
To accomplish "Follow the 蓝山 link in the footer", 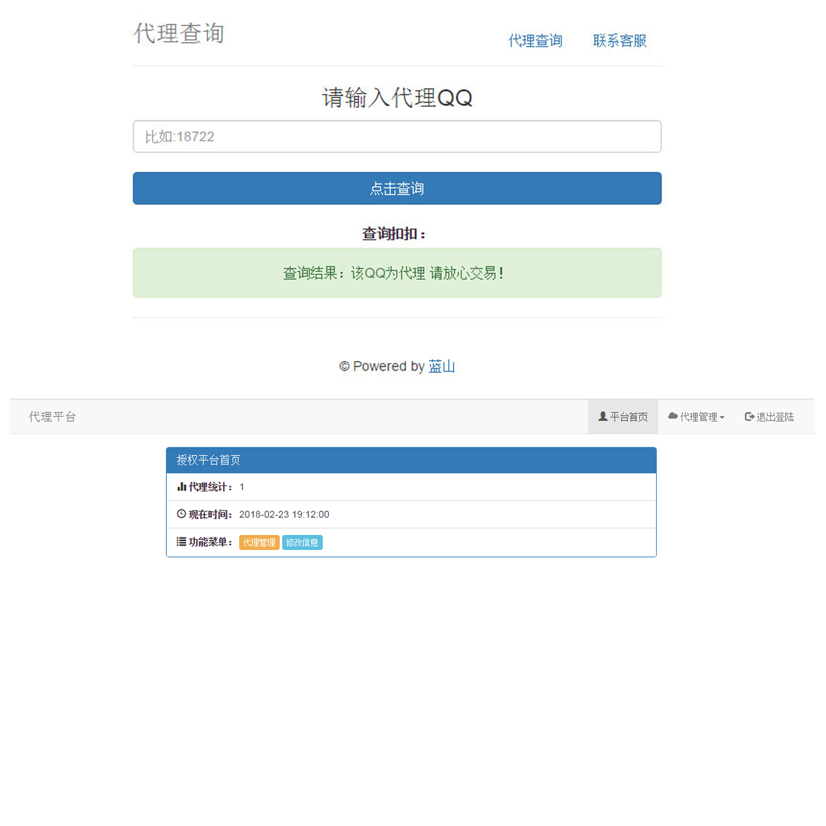I will [x=441, y=366].
